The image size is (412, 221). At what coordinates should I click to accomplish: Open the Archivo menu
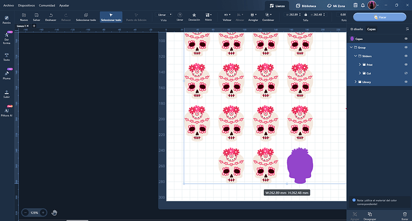click(8, 5)
